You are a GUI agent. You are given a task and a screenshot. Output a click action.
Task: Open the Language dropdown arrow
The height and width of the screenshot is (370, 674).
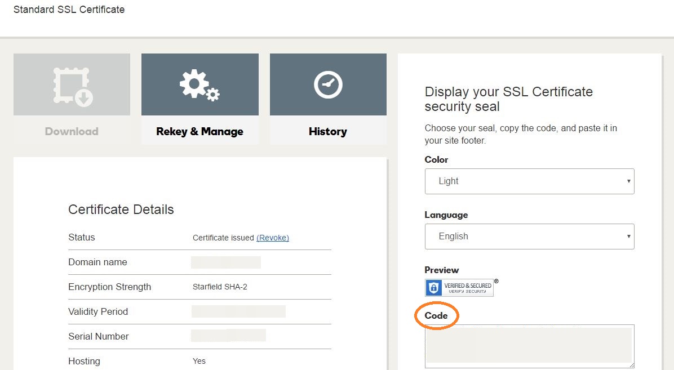[628, 237]
